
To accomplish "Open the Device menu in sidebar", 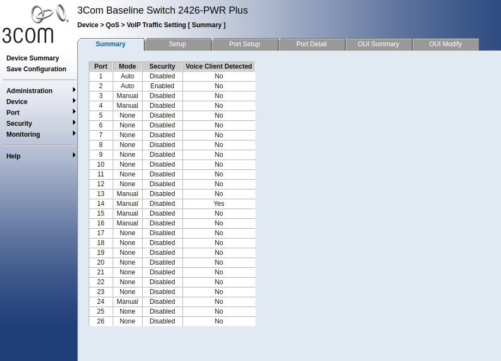I will [17, 102].
